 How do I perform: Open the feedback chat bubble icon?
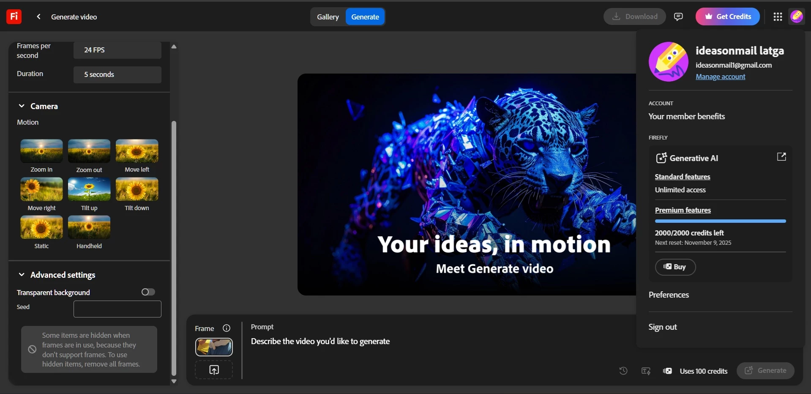coord(678,16)
